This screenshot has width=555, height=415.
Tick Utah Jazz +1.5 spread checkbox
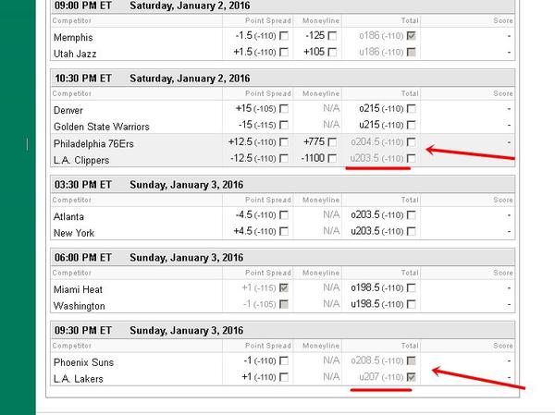click(x=284, y=52)
